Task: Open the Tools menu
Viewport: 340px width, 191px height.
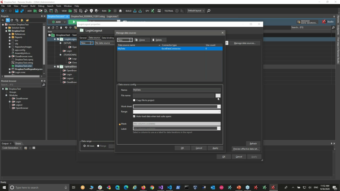Action: 58,6
